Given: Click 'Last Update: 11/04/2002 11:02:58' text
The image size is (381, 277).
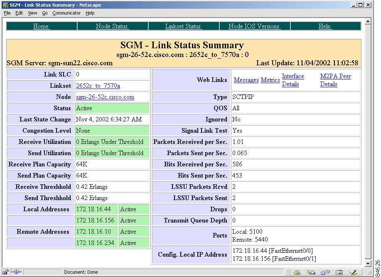Looking at the screenshot, I should point(307,63).
